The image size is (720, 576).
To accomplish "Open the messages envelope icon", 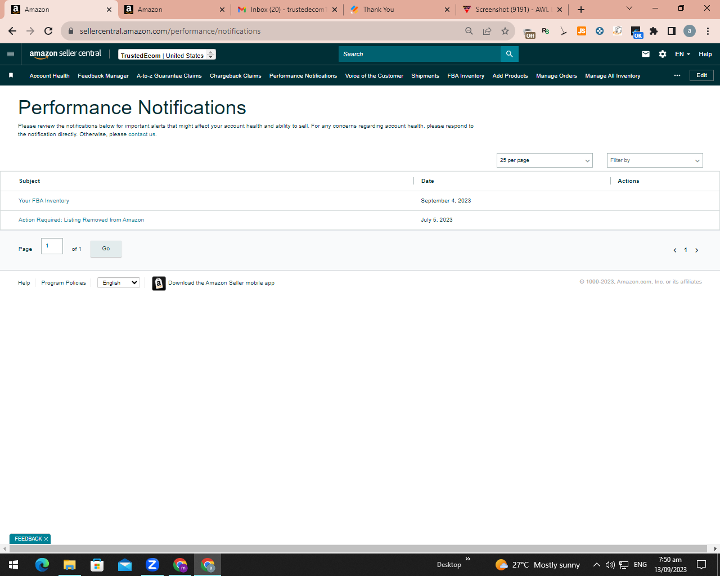I will pyautogui.click(x=646, y=54).
